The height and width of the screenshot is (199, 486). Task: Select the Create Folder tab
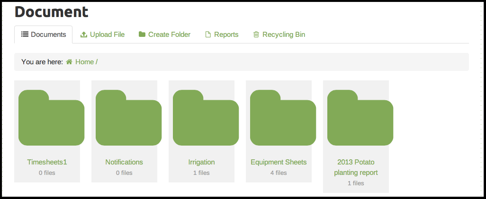pyautogui.click(x=169, y=35)
